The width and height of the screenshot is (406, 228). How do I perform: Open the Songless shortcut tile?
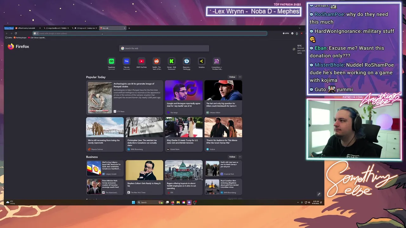tap(201, 63)
